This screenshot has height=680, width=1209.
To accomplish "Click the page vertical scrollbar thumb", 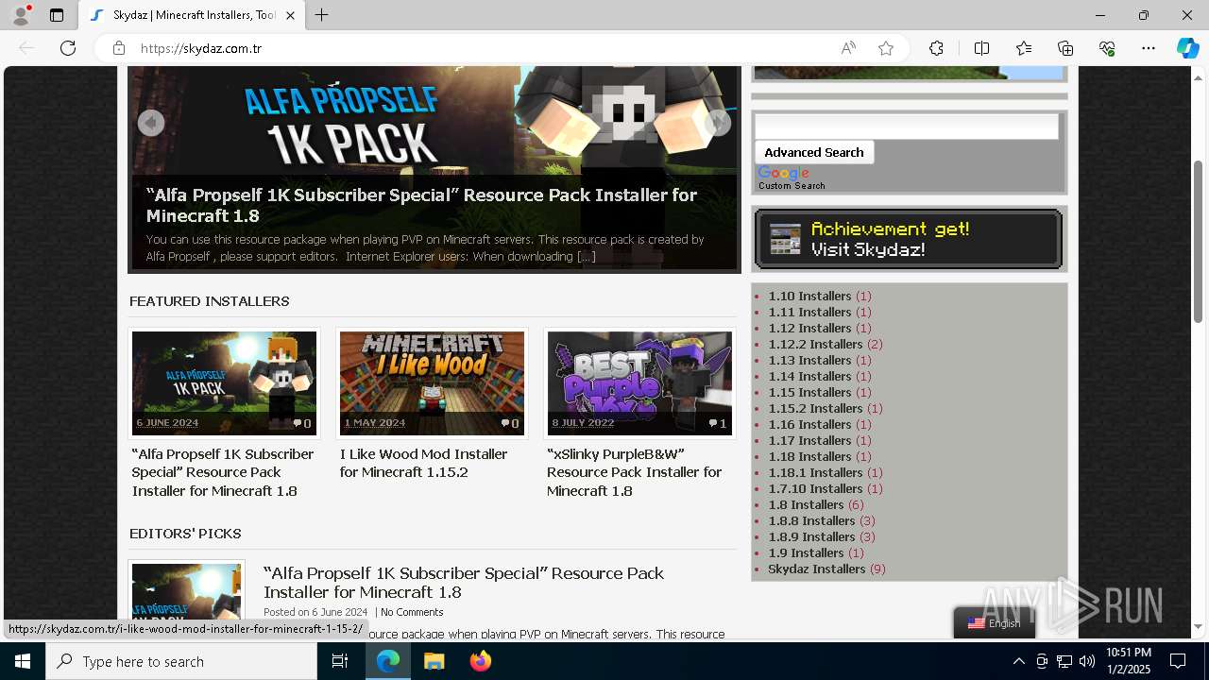I will (1198, 242).
